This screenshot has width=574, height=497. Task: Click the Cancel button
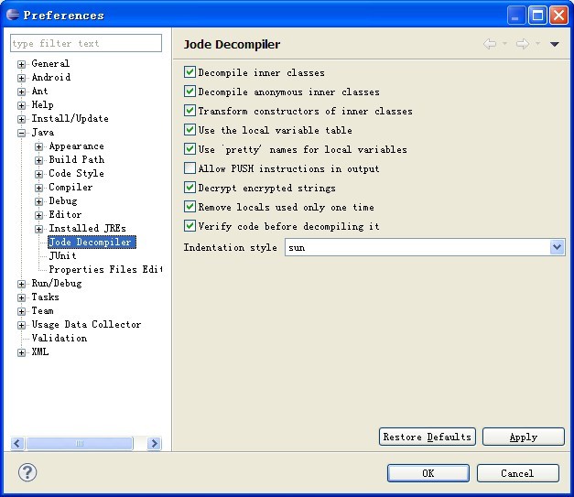point(517,473)
